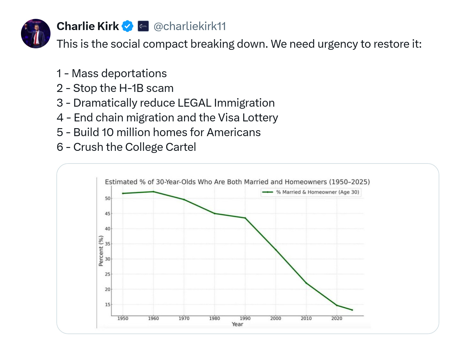Open Charlie Kirk's profile picture
Image resolution: width=457 pixels, height=350 pixels.
tap(36, 34)
